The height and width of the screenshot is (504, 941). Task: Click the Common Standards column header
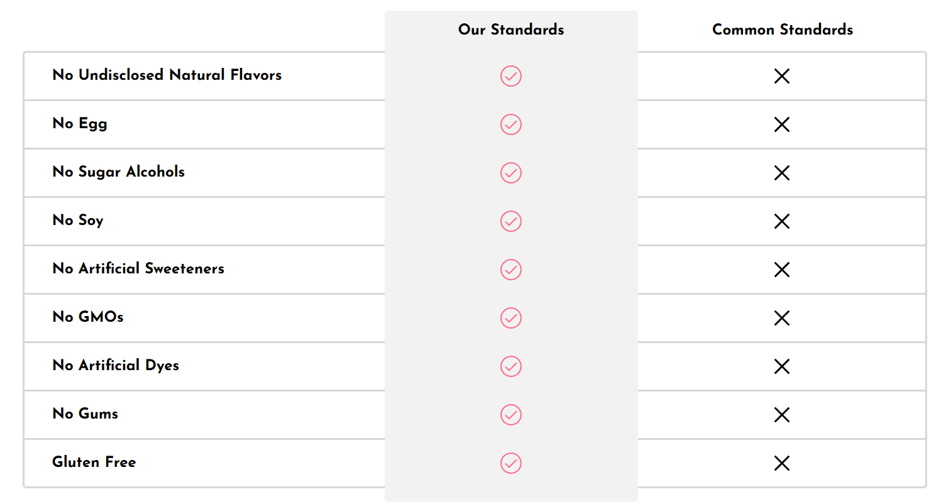(x=783, y=30)
